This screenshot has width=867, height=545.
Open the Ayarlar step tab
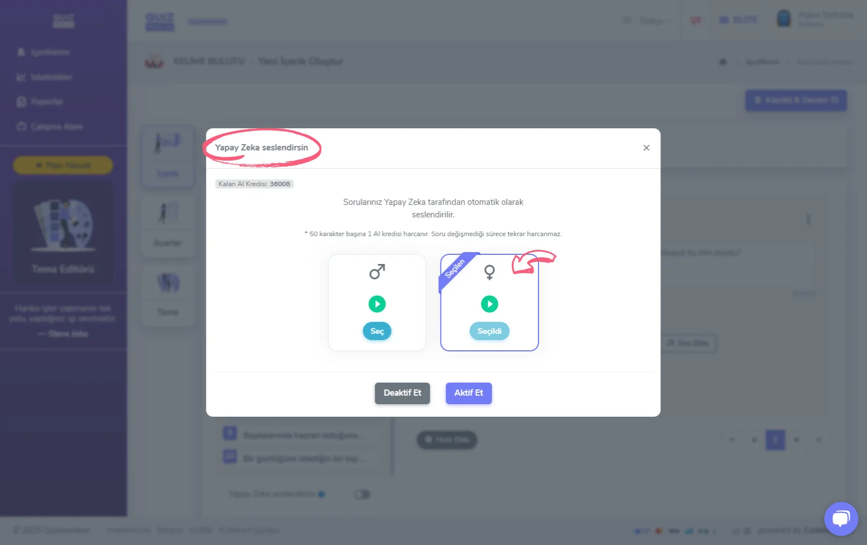point(168,226)
